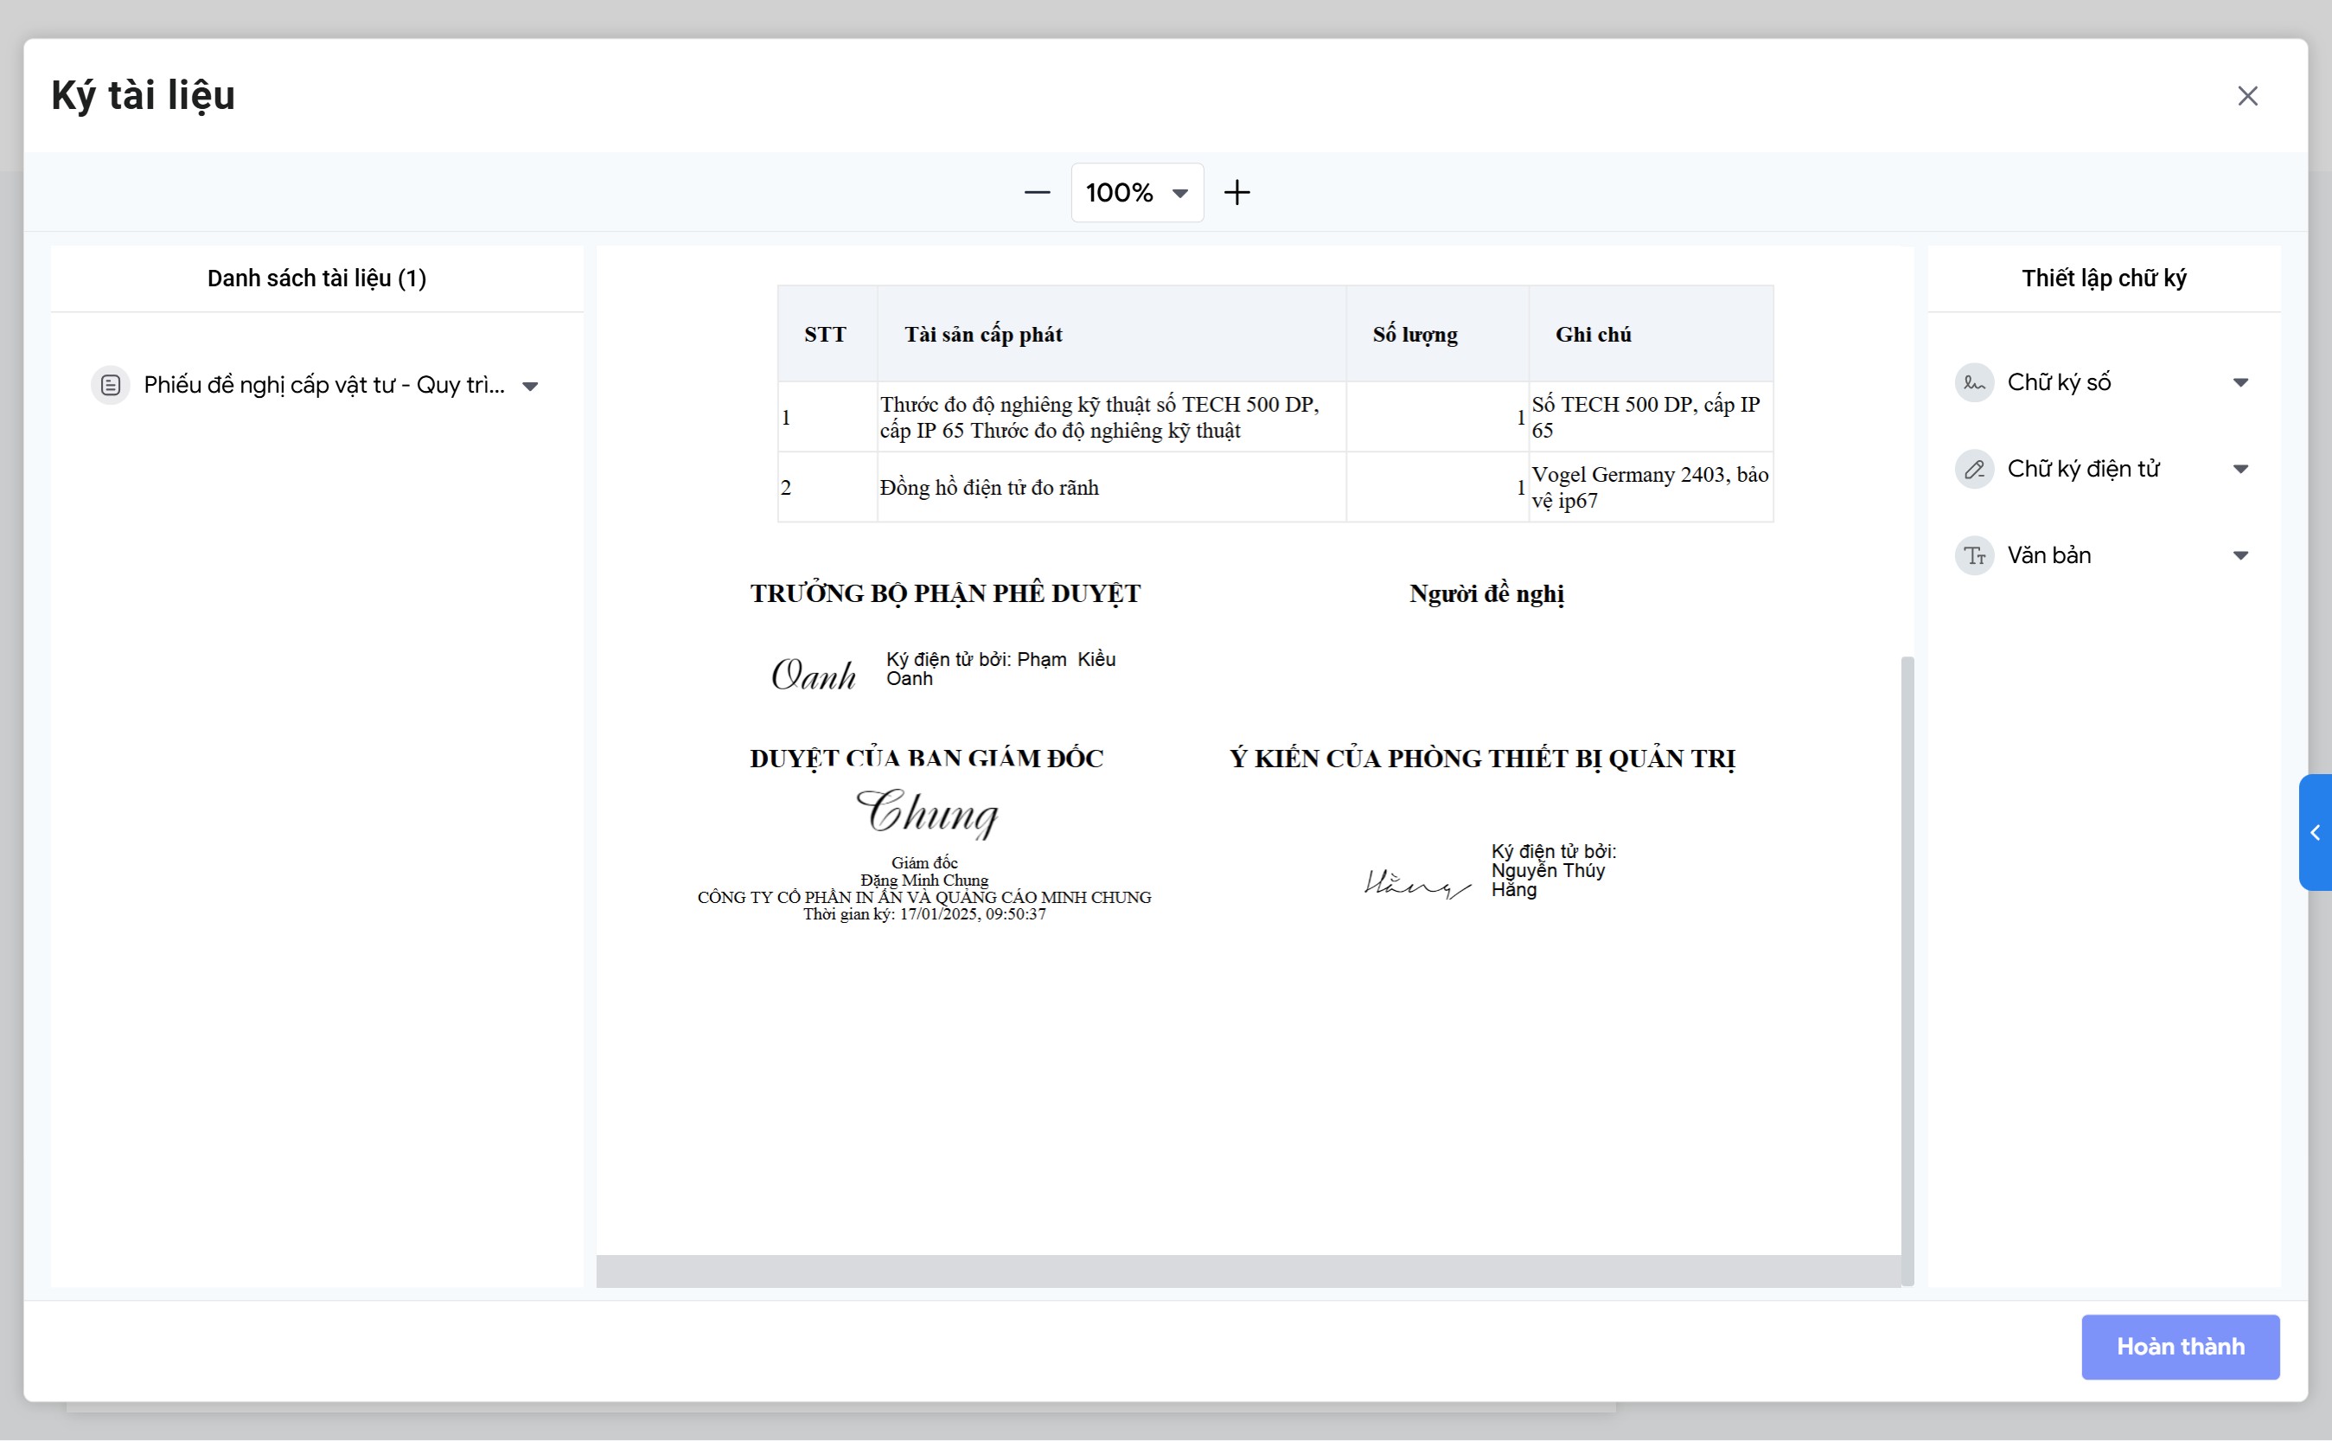Click the Chữ ký điện tử pen icon
The height and width of the screenshot is (1441, 2332).
point(1974,469)
